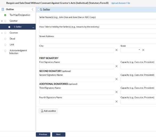Clear the First Signatory Name field
The width and height of the screenshot is (156, 137).
pos(117,66)
